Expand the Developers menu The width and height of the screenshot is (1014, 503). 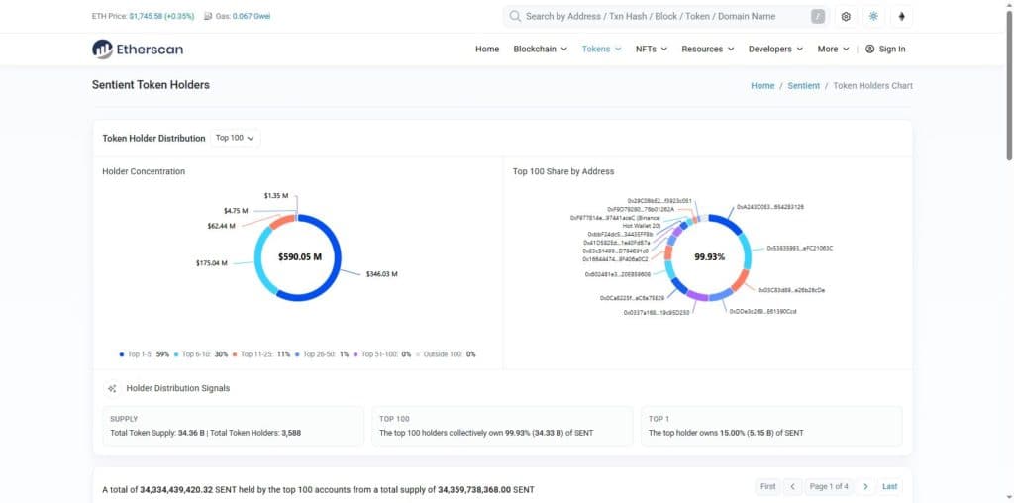[775, 50]
